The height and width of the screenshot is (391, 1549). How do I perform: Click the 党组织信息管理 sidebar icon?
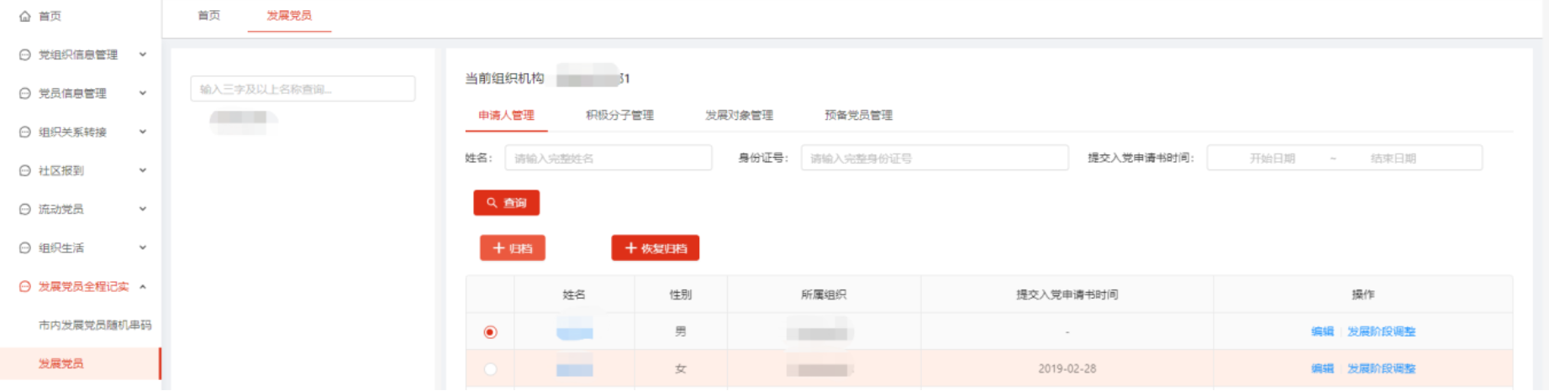click(x=25, y=55)
